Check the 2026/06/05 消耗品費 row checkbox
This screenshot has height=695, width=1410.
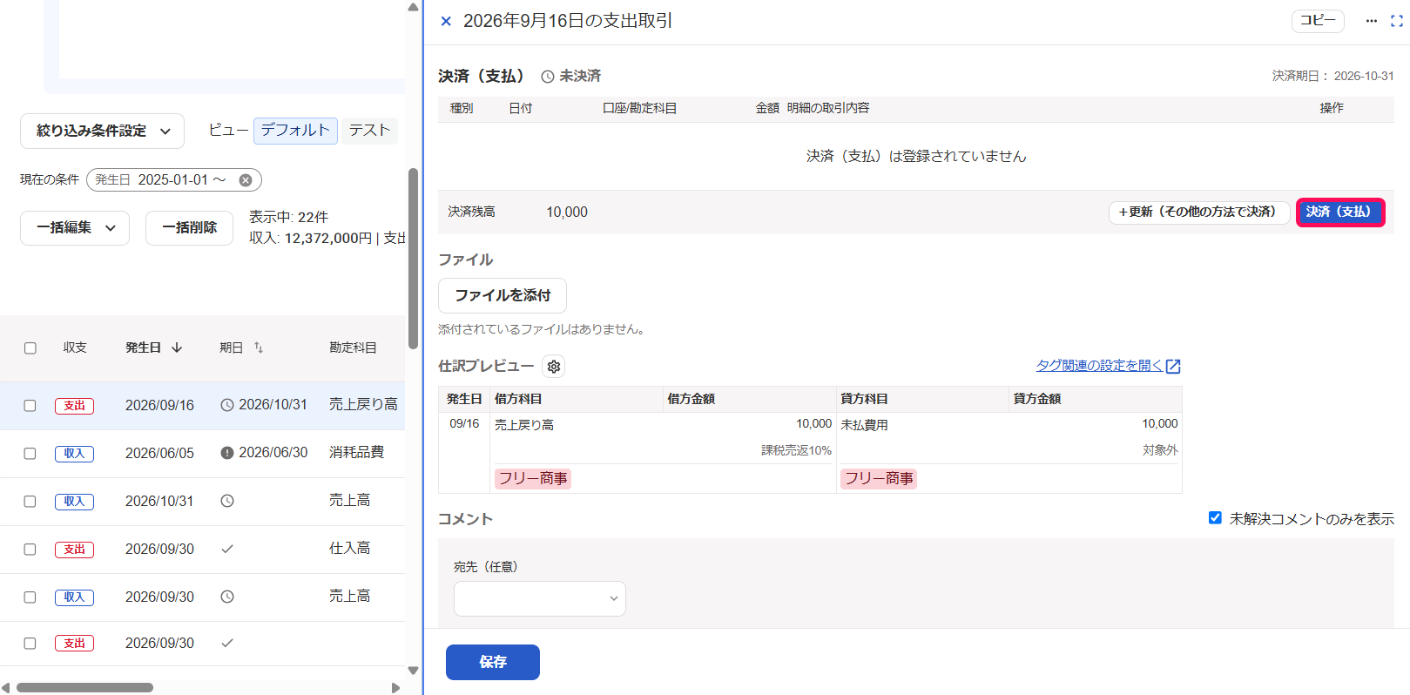(30, 454)
